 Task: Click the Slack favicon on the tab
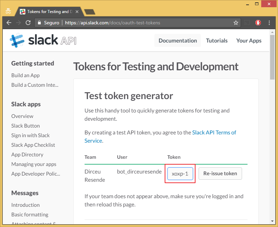pos(23,12)
